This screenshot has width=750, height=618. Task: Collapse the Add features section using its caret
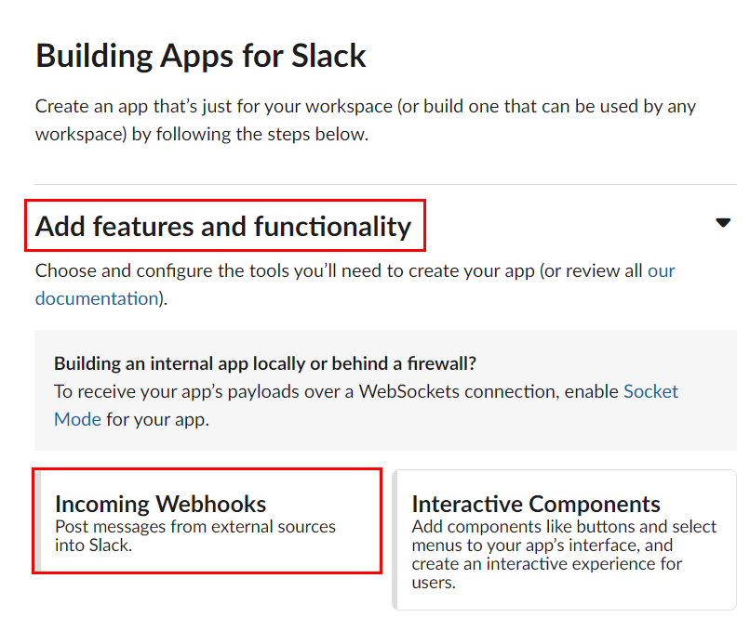pos(723,222)
